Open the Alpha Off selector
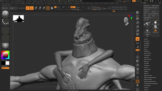The width and height of the screenshot is (162, 91). tap(5, 31)
